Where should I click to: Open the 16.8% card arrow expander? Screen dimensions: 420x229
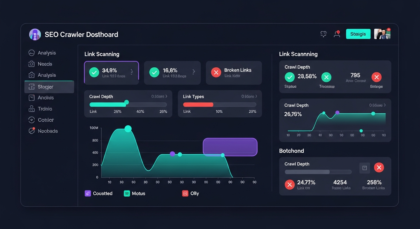pyautogui.click(x=194, y=72)
